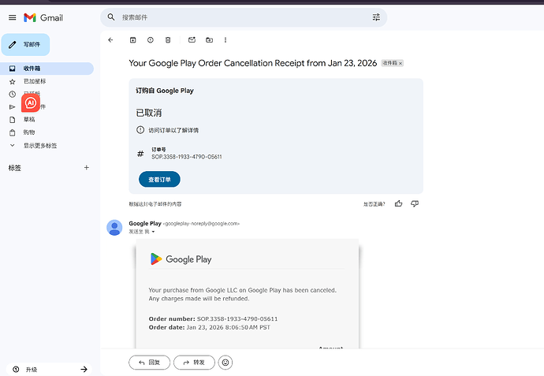Viewport: 544px width, 376px height.
Task: Click the sent arrow icon in sidebar
Action: pyautogui.click(x=12, y=107)
